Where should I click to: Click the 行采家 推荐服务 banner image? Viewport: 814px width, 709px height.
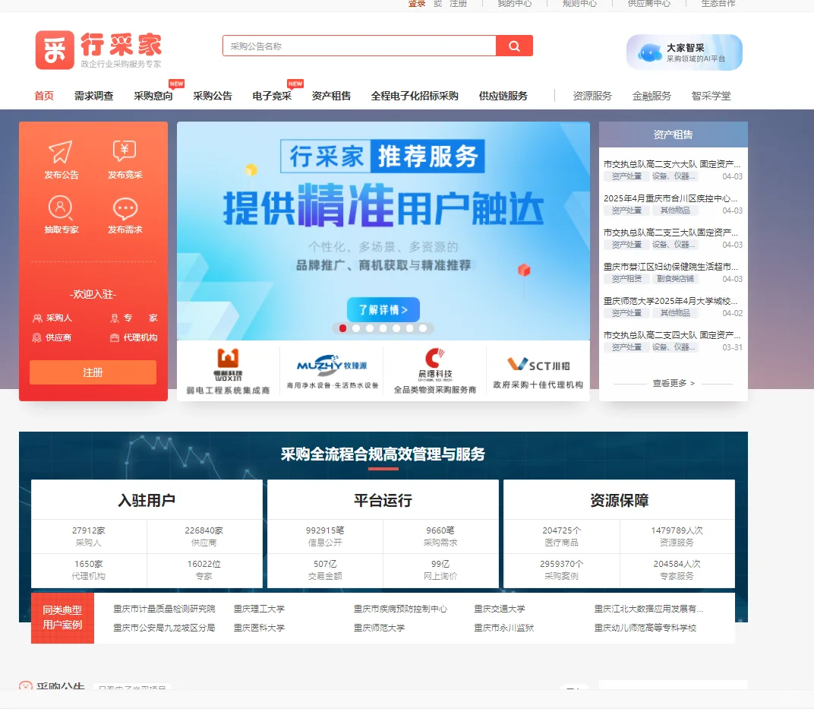[x=383, y=231]
